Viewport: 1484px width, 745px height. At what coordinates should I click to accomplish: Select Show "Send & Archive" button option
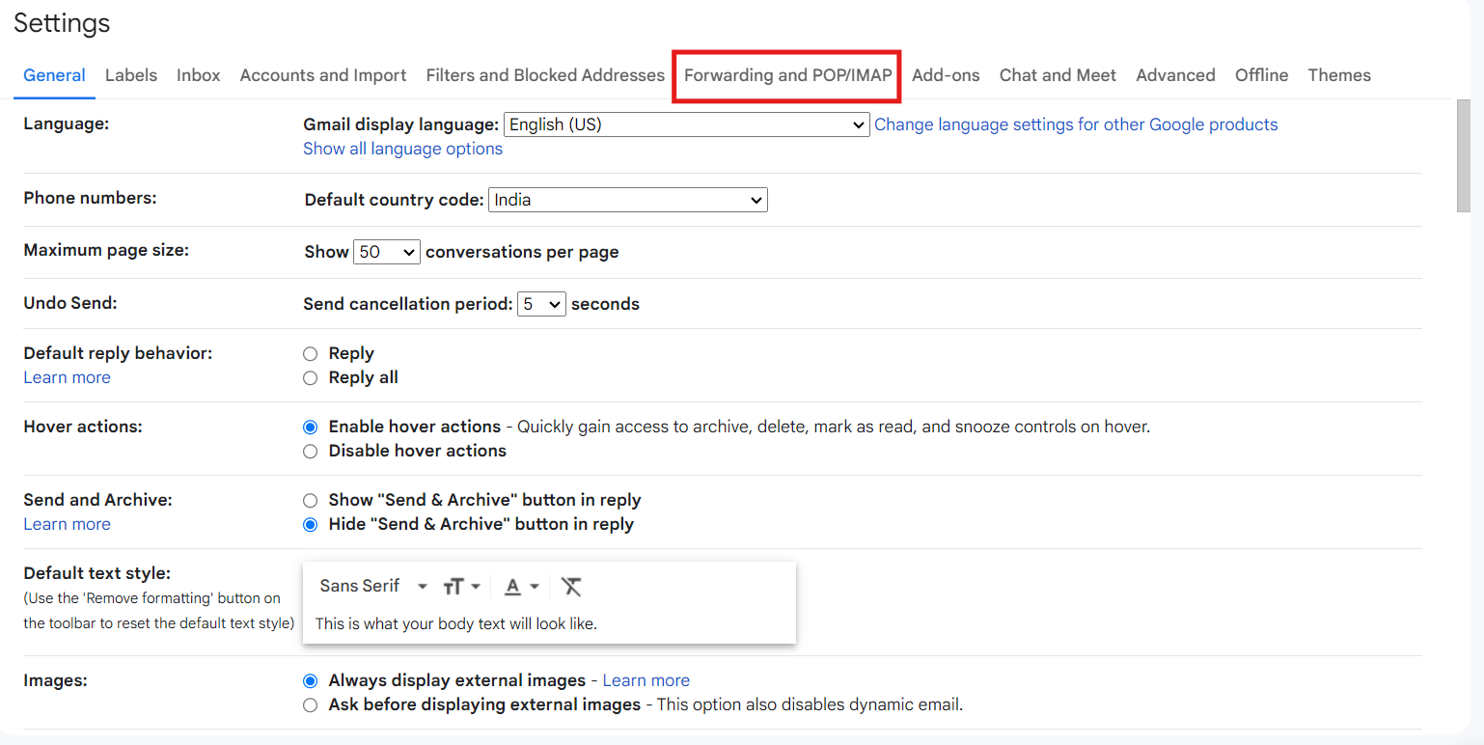310,500
